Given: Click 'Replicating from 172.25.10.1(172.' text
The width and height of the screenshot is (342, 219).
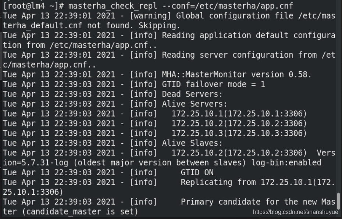Looking at the screenshot, I should click(x=258, y=182).
